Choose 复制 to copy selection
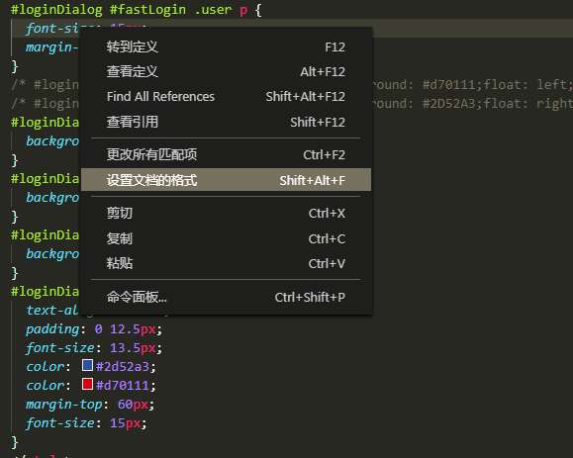573x458 pixels. point(226,238)
